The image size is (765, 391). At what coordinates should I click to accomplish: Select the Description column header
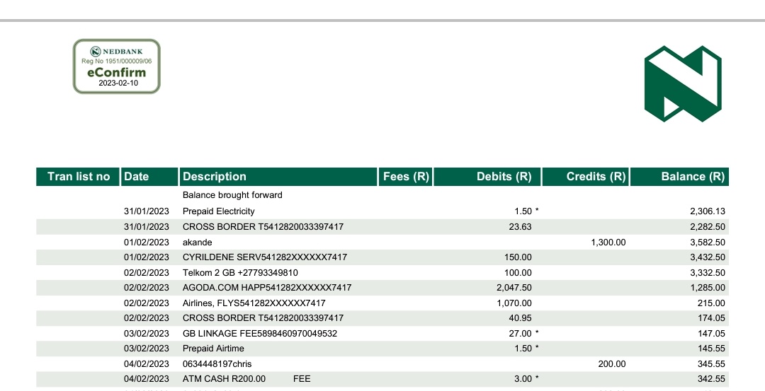(x=278, y=177)
